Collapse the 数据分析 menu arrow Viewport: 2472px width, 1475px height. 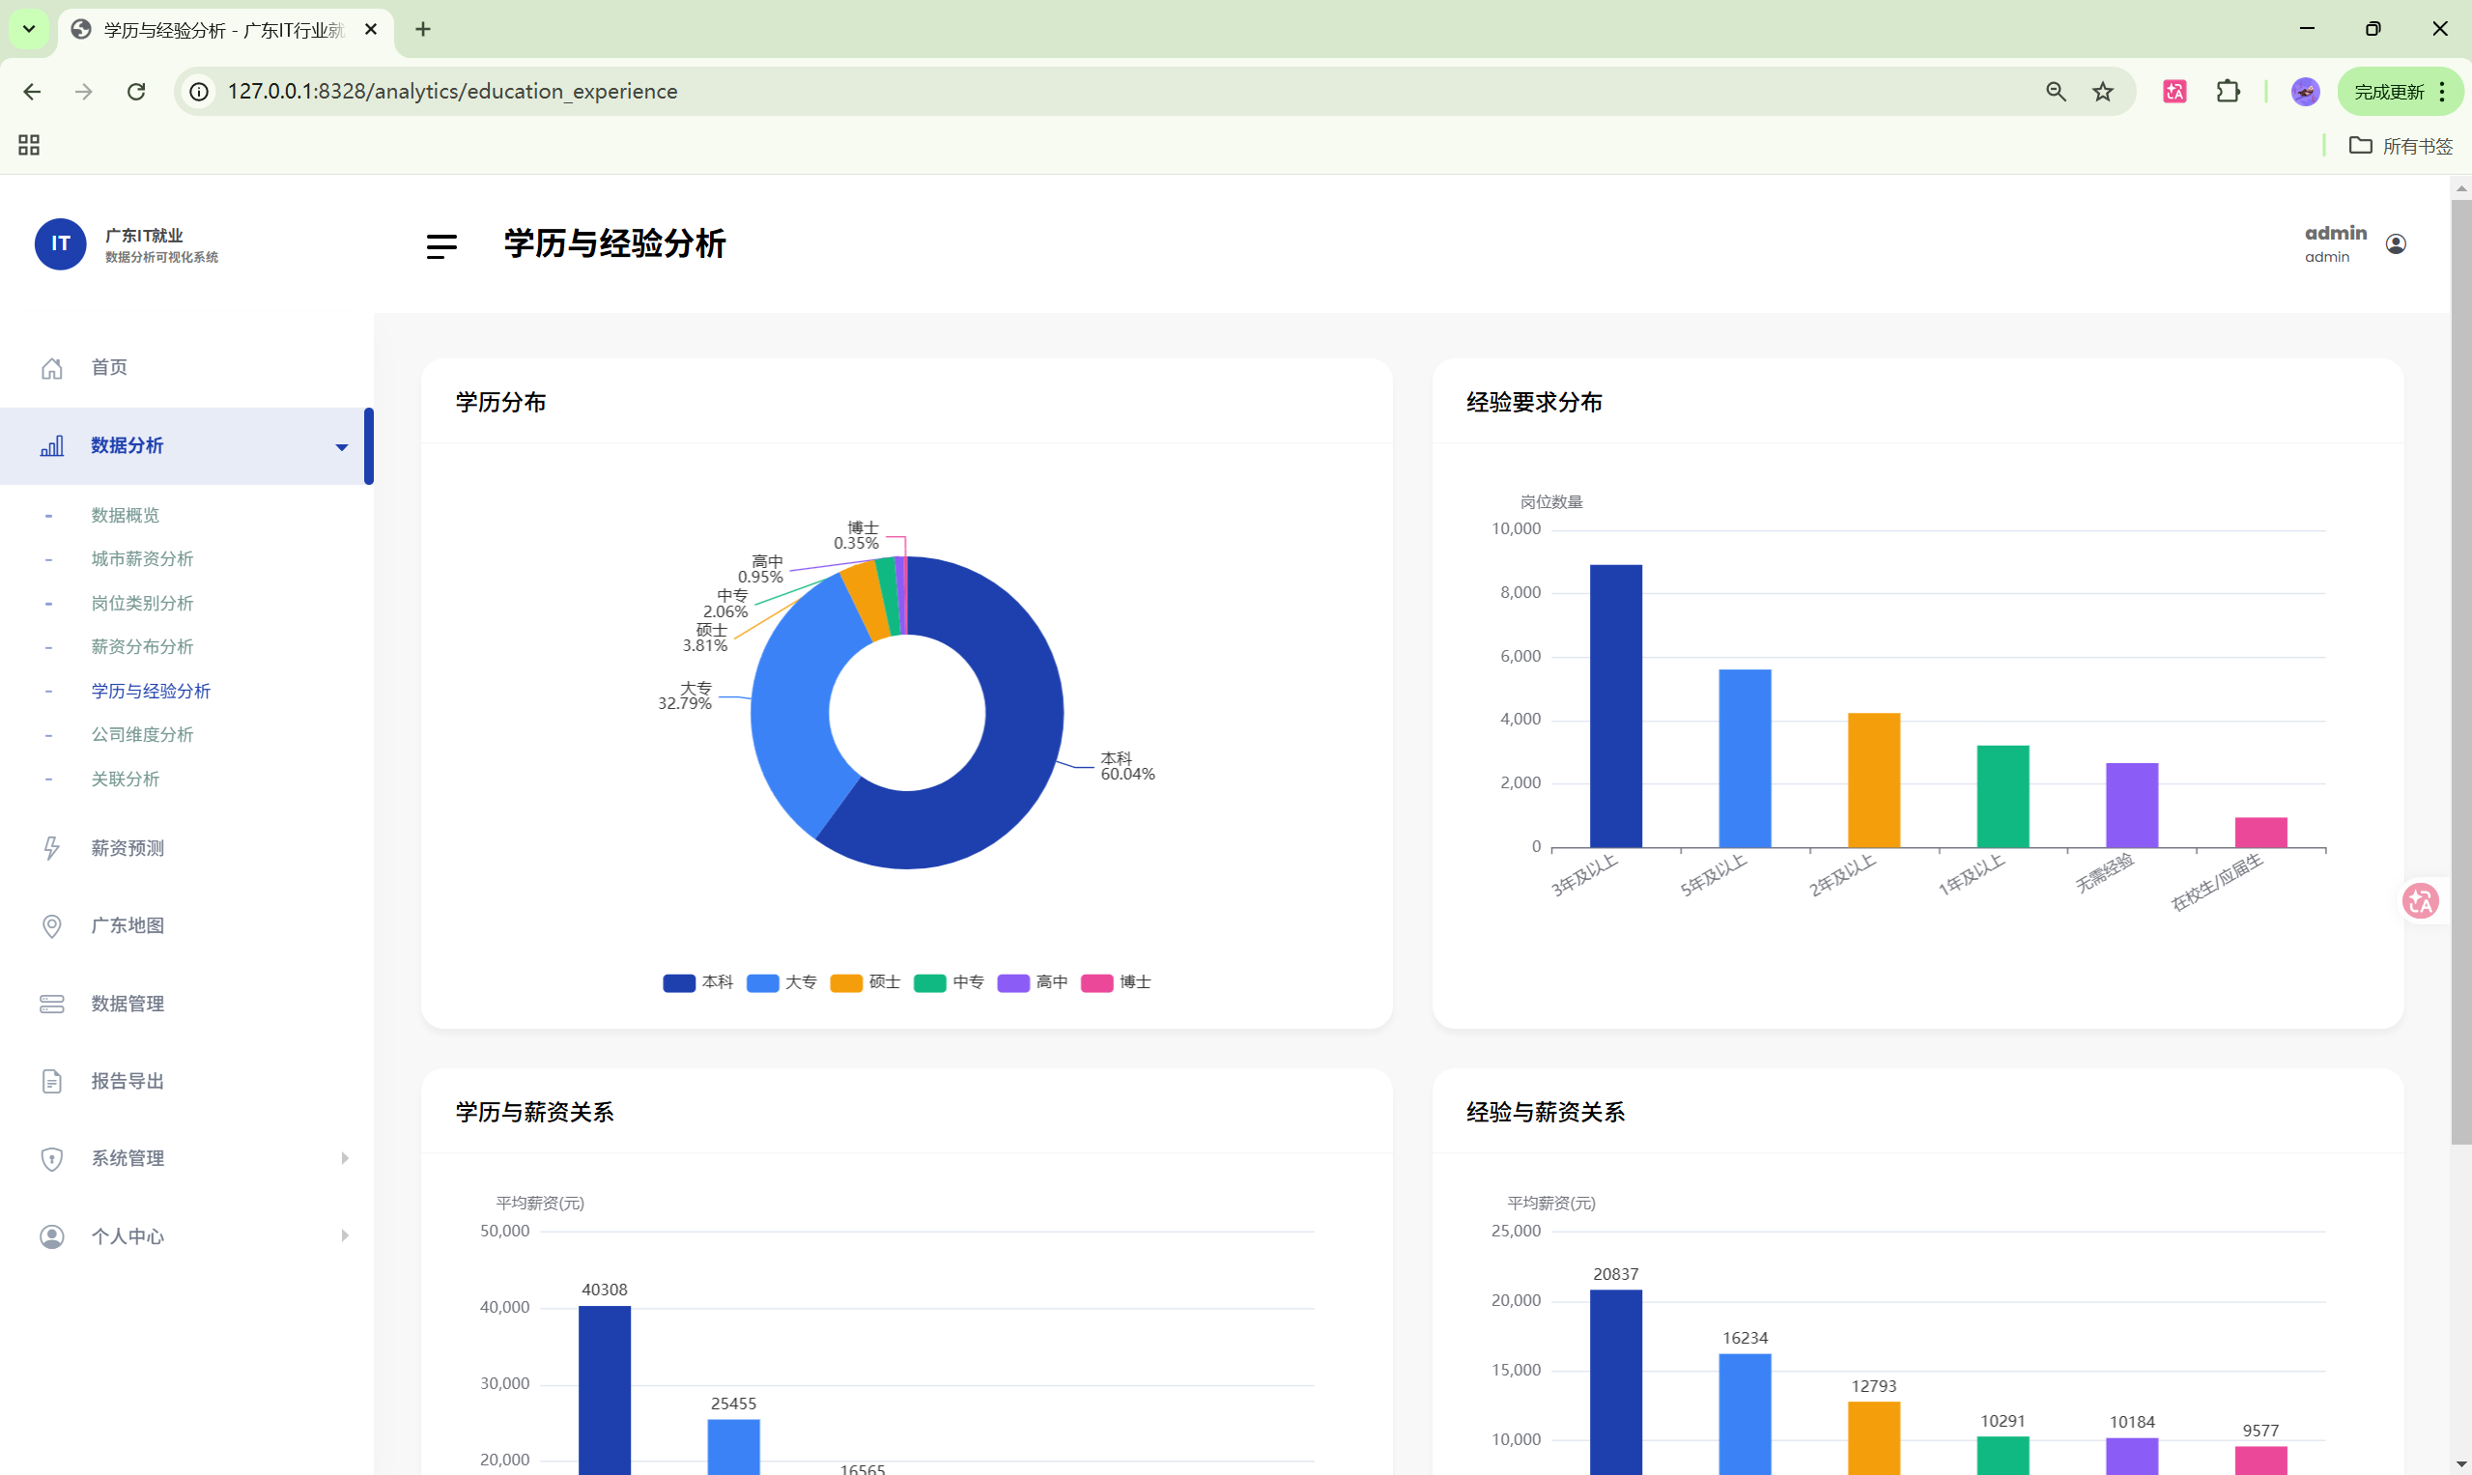coord(342,447)
